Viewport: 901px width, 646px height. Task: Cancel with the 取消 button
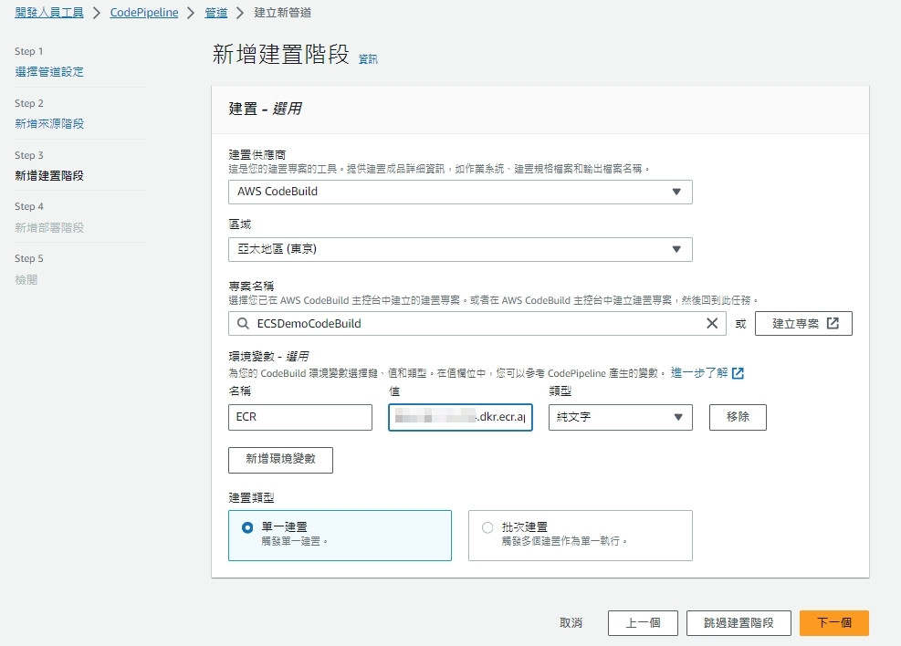(x=571, y=622)
